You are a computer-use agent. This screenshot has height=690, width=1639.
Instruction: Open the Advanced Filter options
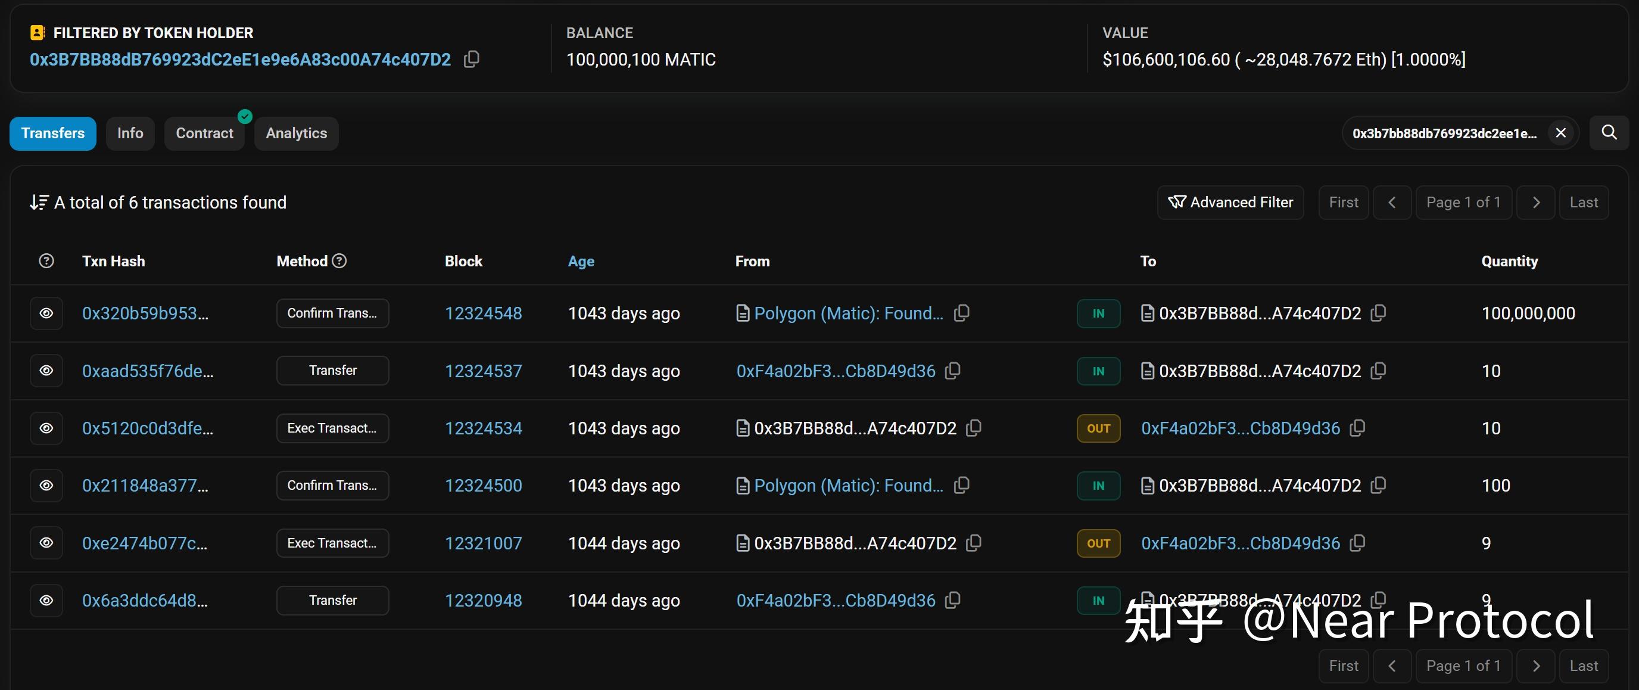click(1230, 203)
